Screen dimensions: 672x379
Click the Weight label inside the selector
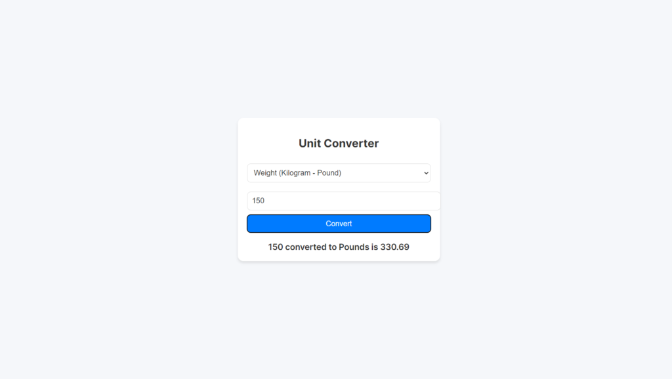(266, 173)
